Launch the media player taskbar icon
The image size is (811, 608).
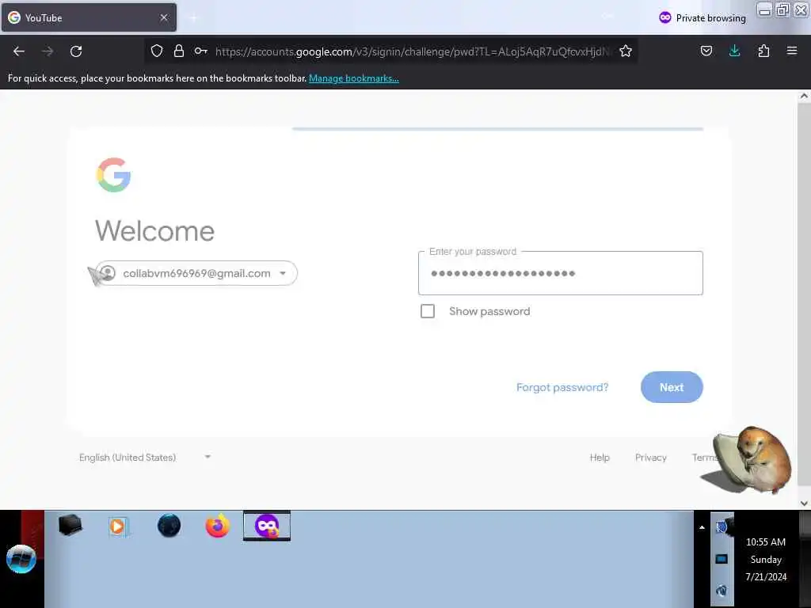tap(119, 526)
